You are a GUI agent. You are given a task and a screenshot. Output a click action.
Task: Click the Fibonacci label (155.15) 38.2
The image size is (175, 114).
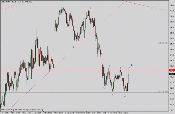163,43
